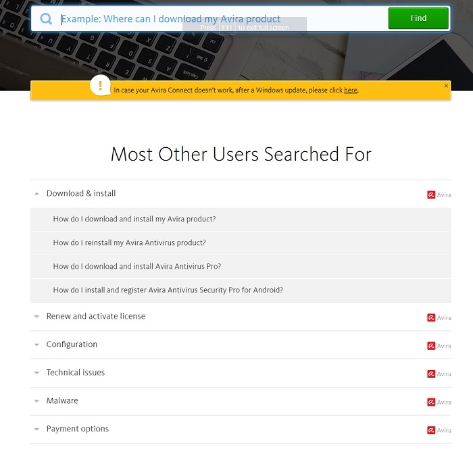
Task: Open 'How do I download and install Avira Antivirus Pro?'
Action: pos(137,267)
